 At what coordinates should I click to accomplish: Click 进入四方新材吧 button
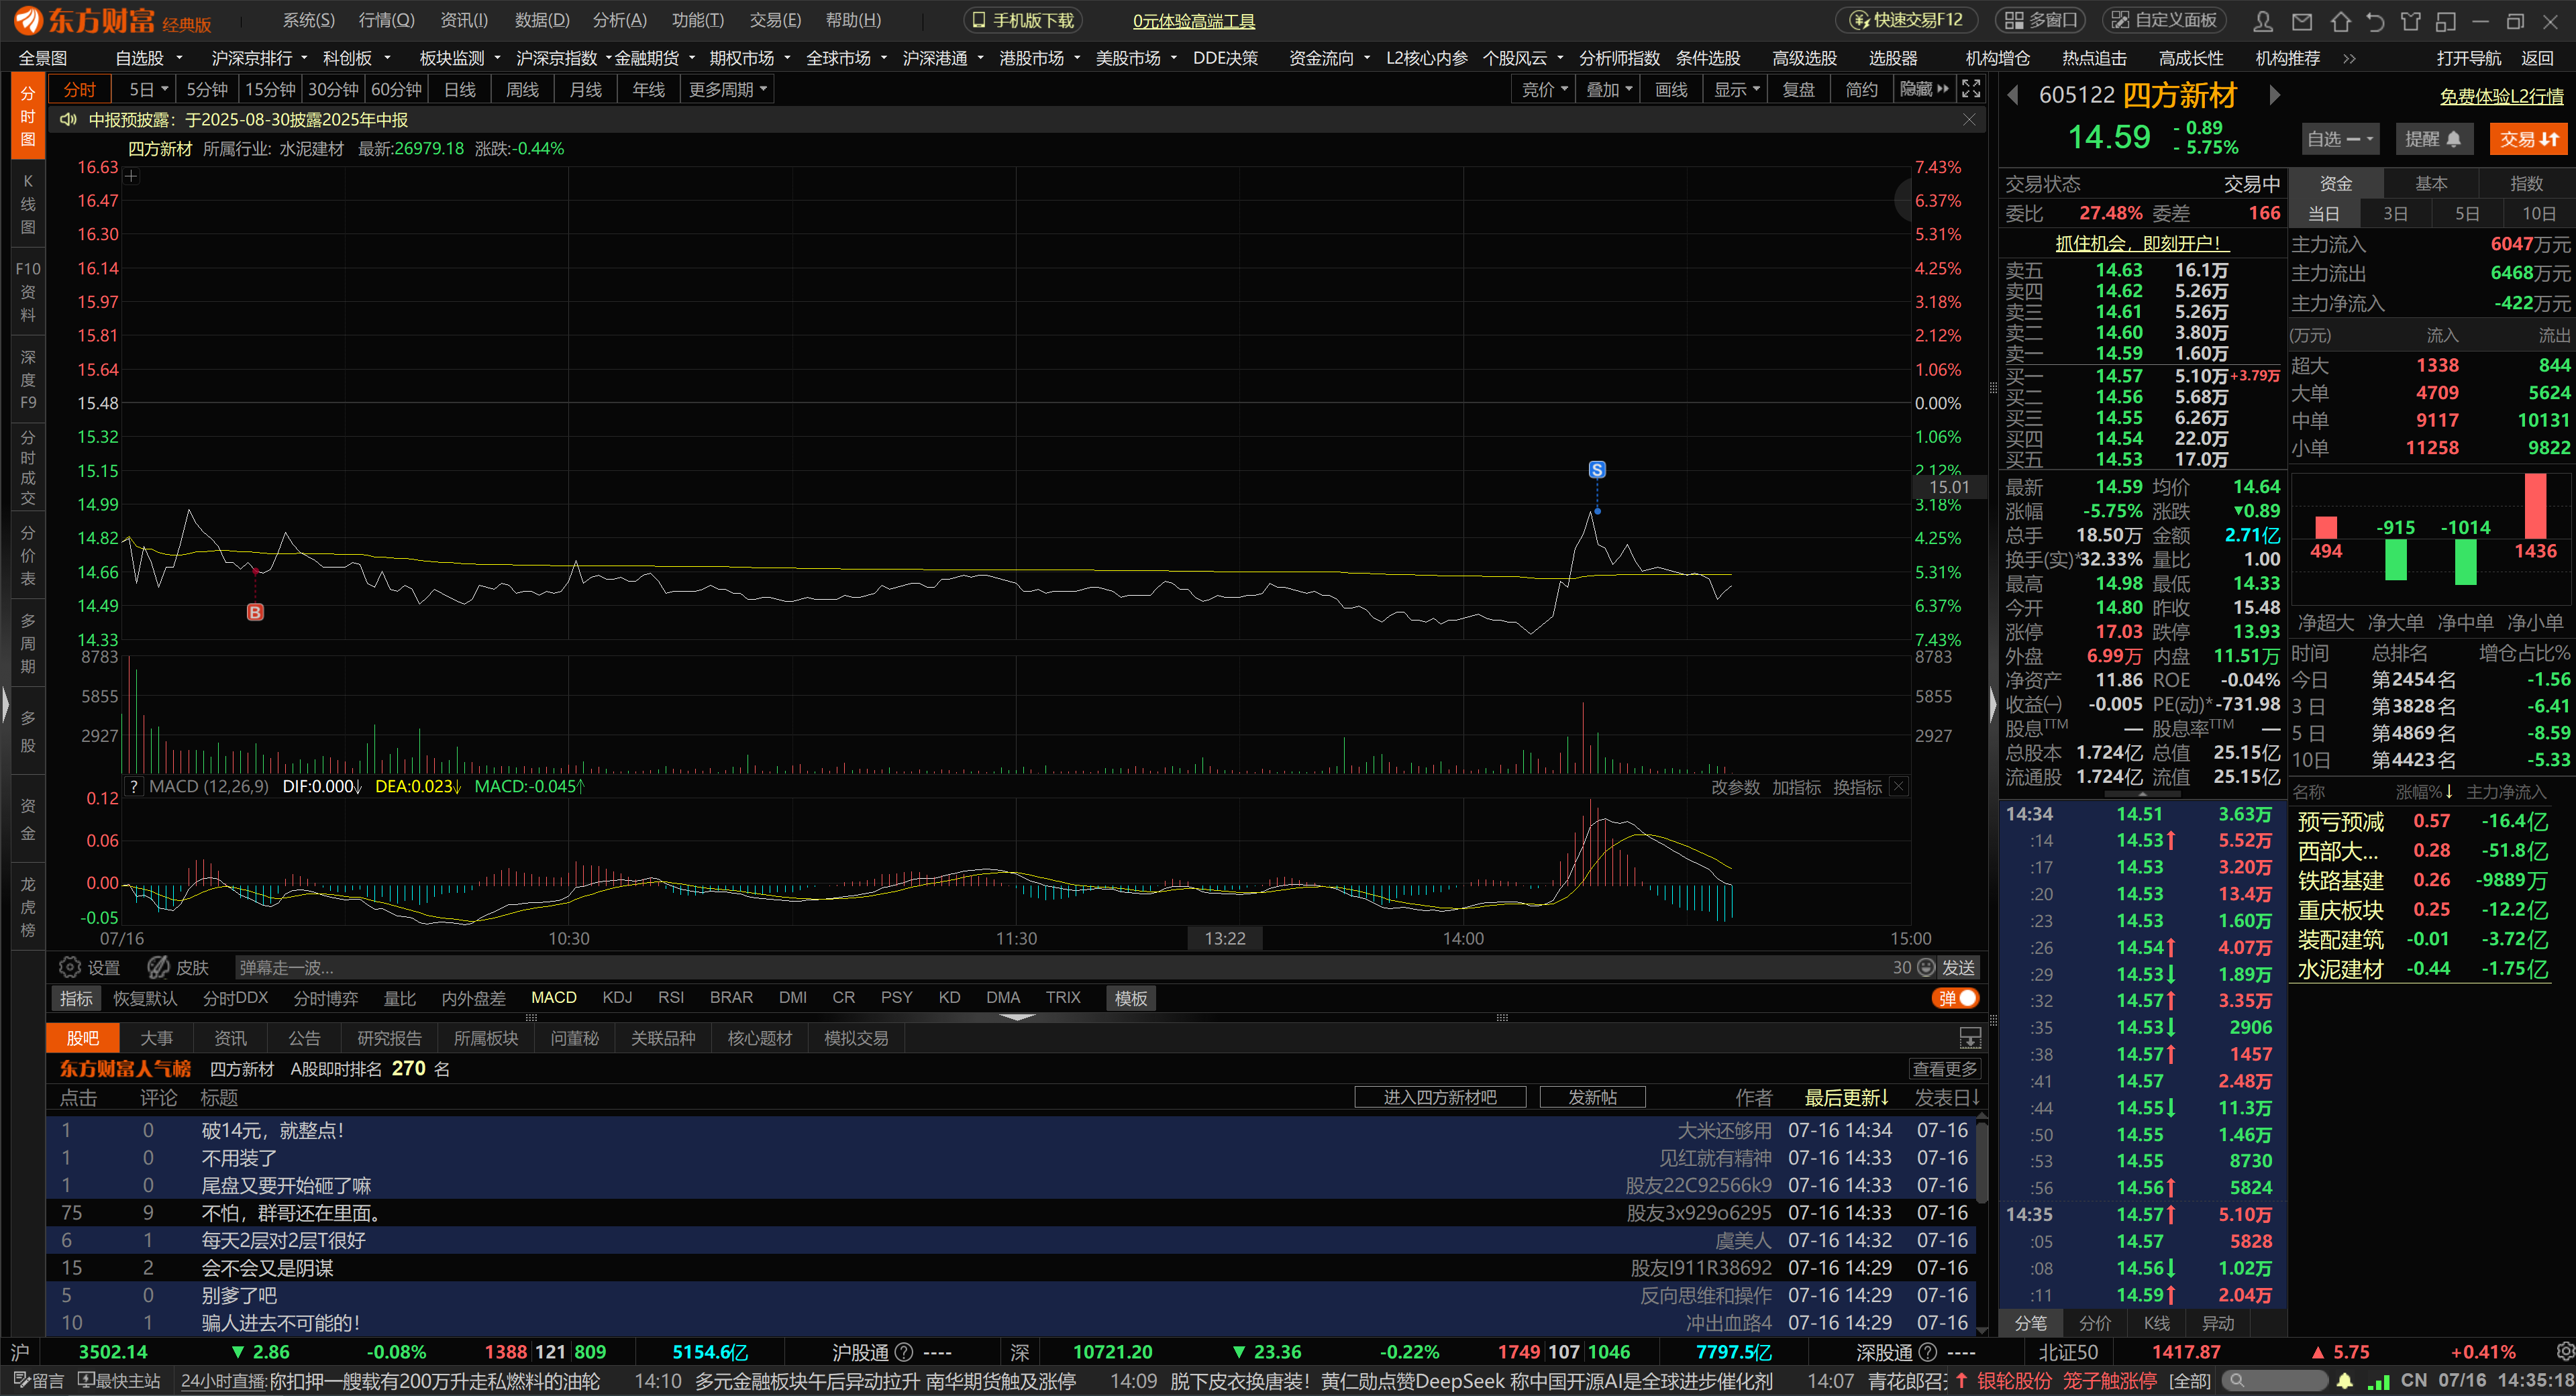(1440, 1097)
